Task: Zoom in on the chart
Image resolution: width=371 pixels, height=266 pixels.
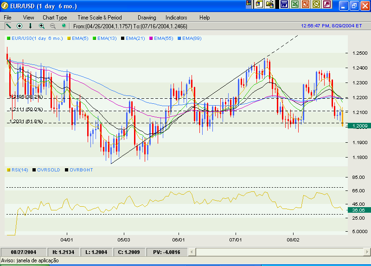Action: click(x=42, y=26)
